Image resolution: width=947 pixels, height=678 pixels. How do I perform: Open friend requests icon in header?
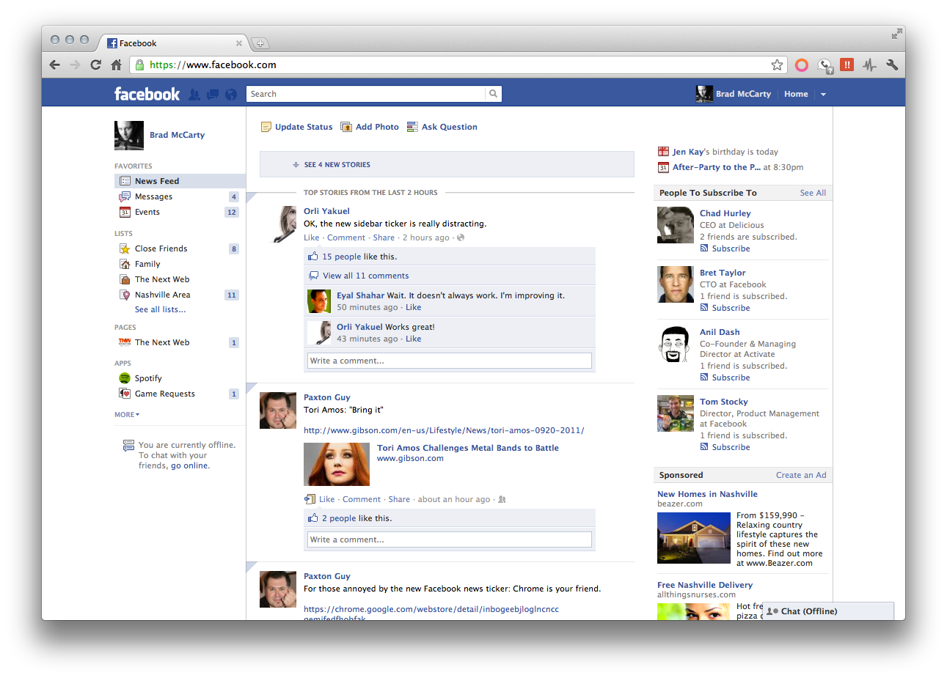point(194,95)
